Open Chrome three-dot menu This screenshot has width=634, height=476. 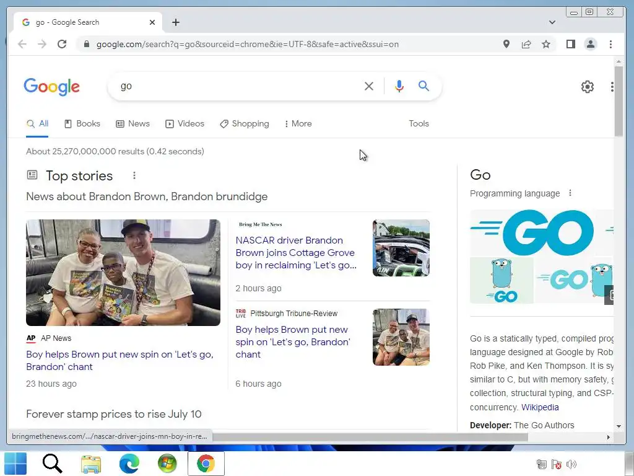click(x=610, y=44)
